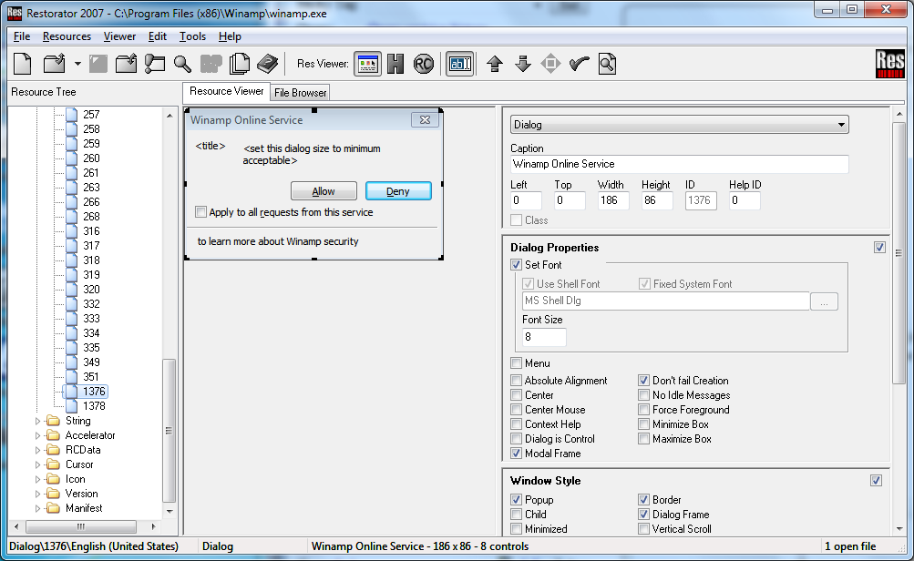
Task: Check the Center Mouse option
Action: click(516, 410)
